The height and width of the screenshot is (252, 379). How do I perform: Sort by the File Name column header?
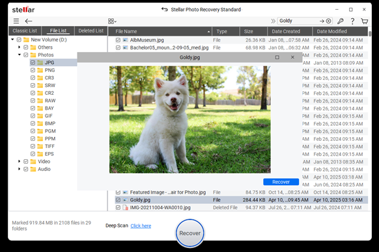(160, 31)
